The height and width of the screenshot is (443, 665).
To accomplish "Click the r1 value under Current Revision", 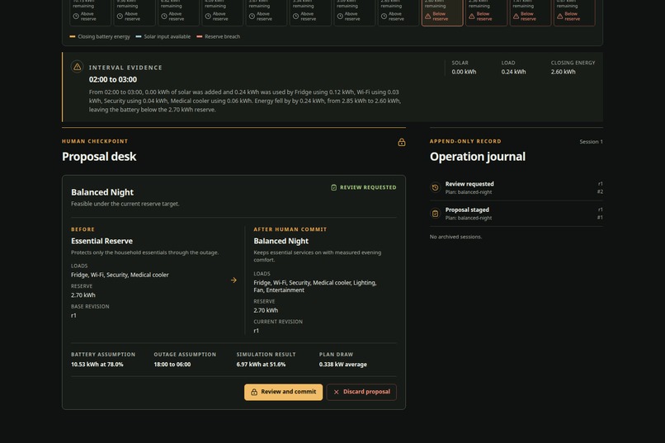I will point(256,331).
